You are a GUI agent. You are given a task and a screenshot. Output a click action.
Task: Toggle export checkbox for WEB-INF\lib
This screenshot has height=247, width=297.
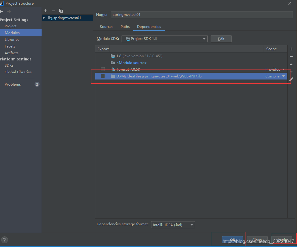pyautogui.click(x=103, y=76)
